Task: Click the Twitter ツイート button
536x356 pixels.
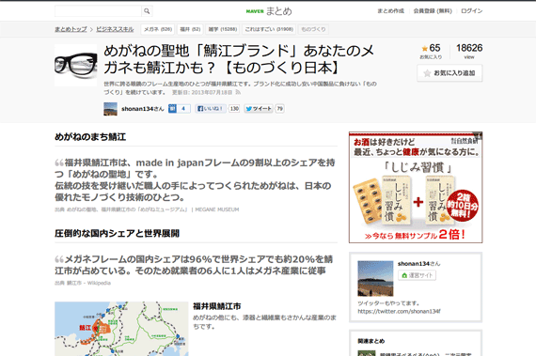Action: coord(259,109)
